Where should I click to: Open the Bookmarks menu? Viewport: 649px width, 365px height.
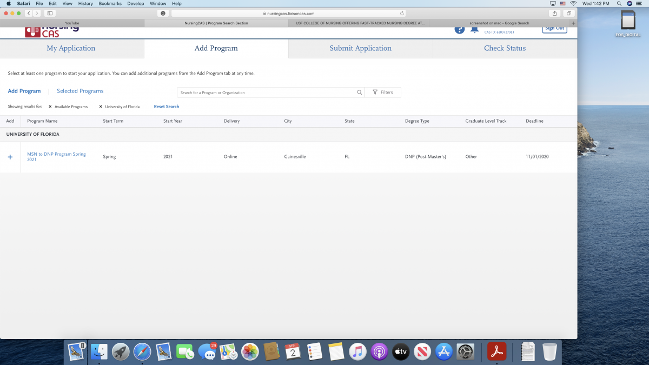click(x=110, y=3)
